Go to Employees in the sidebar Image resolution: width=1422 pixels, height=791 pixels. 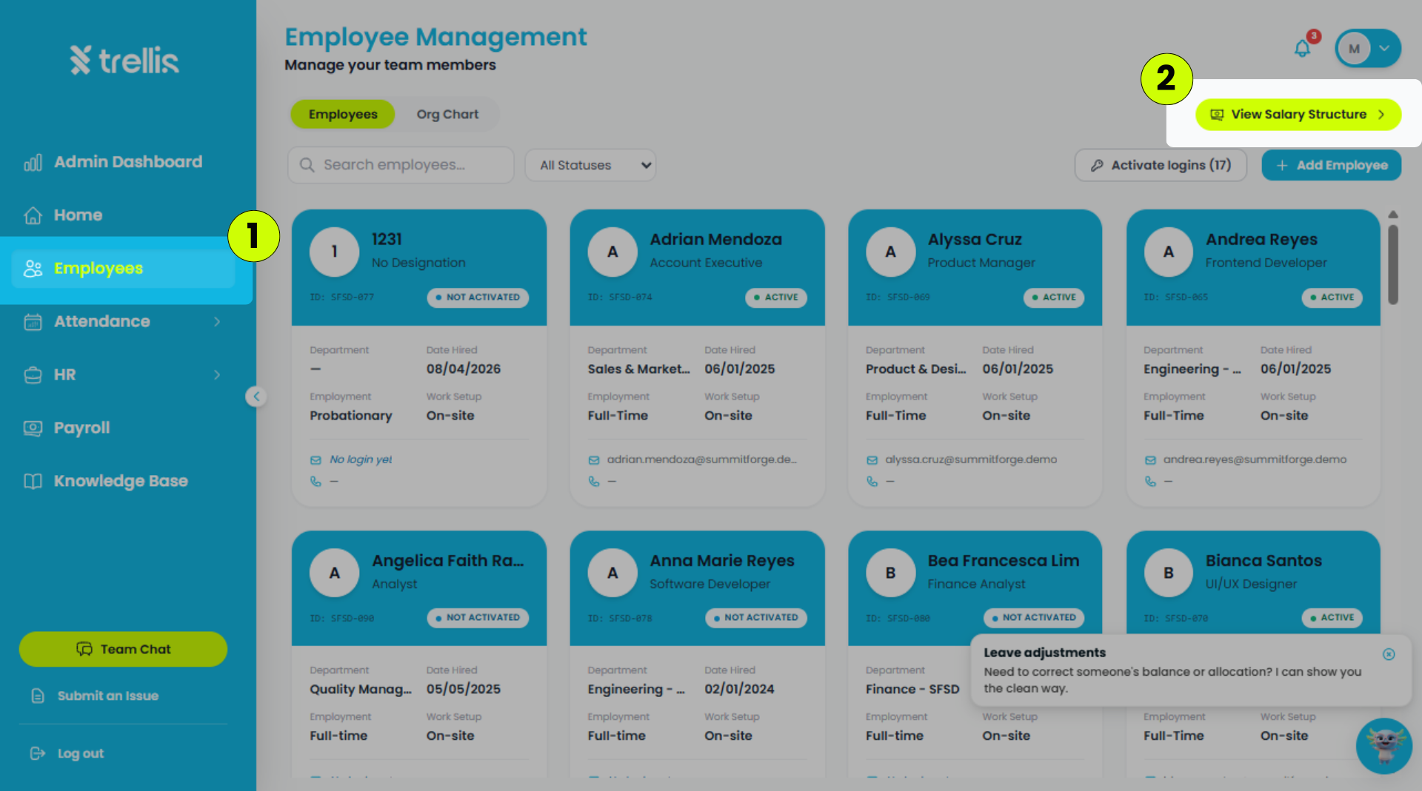coord(123,269)
